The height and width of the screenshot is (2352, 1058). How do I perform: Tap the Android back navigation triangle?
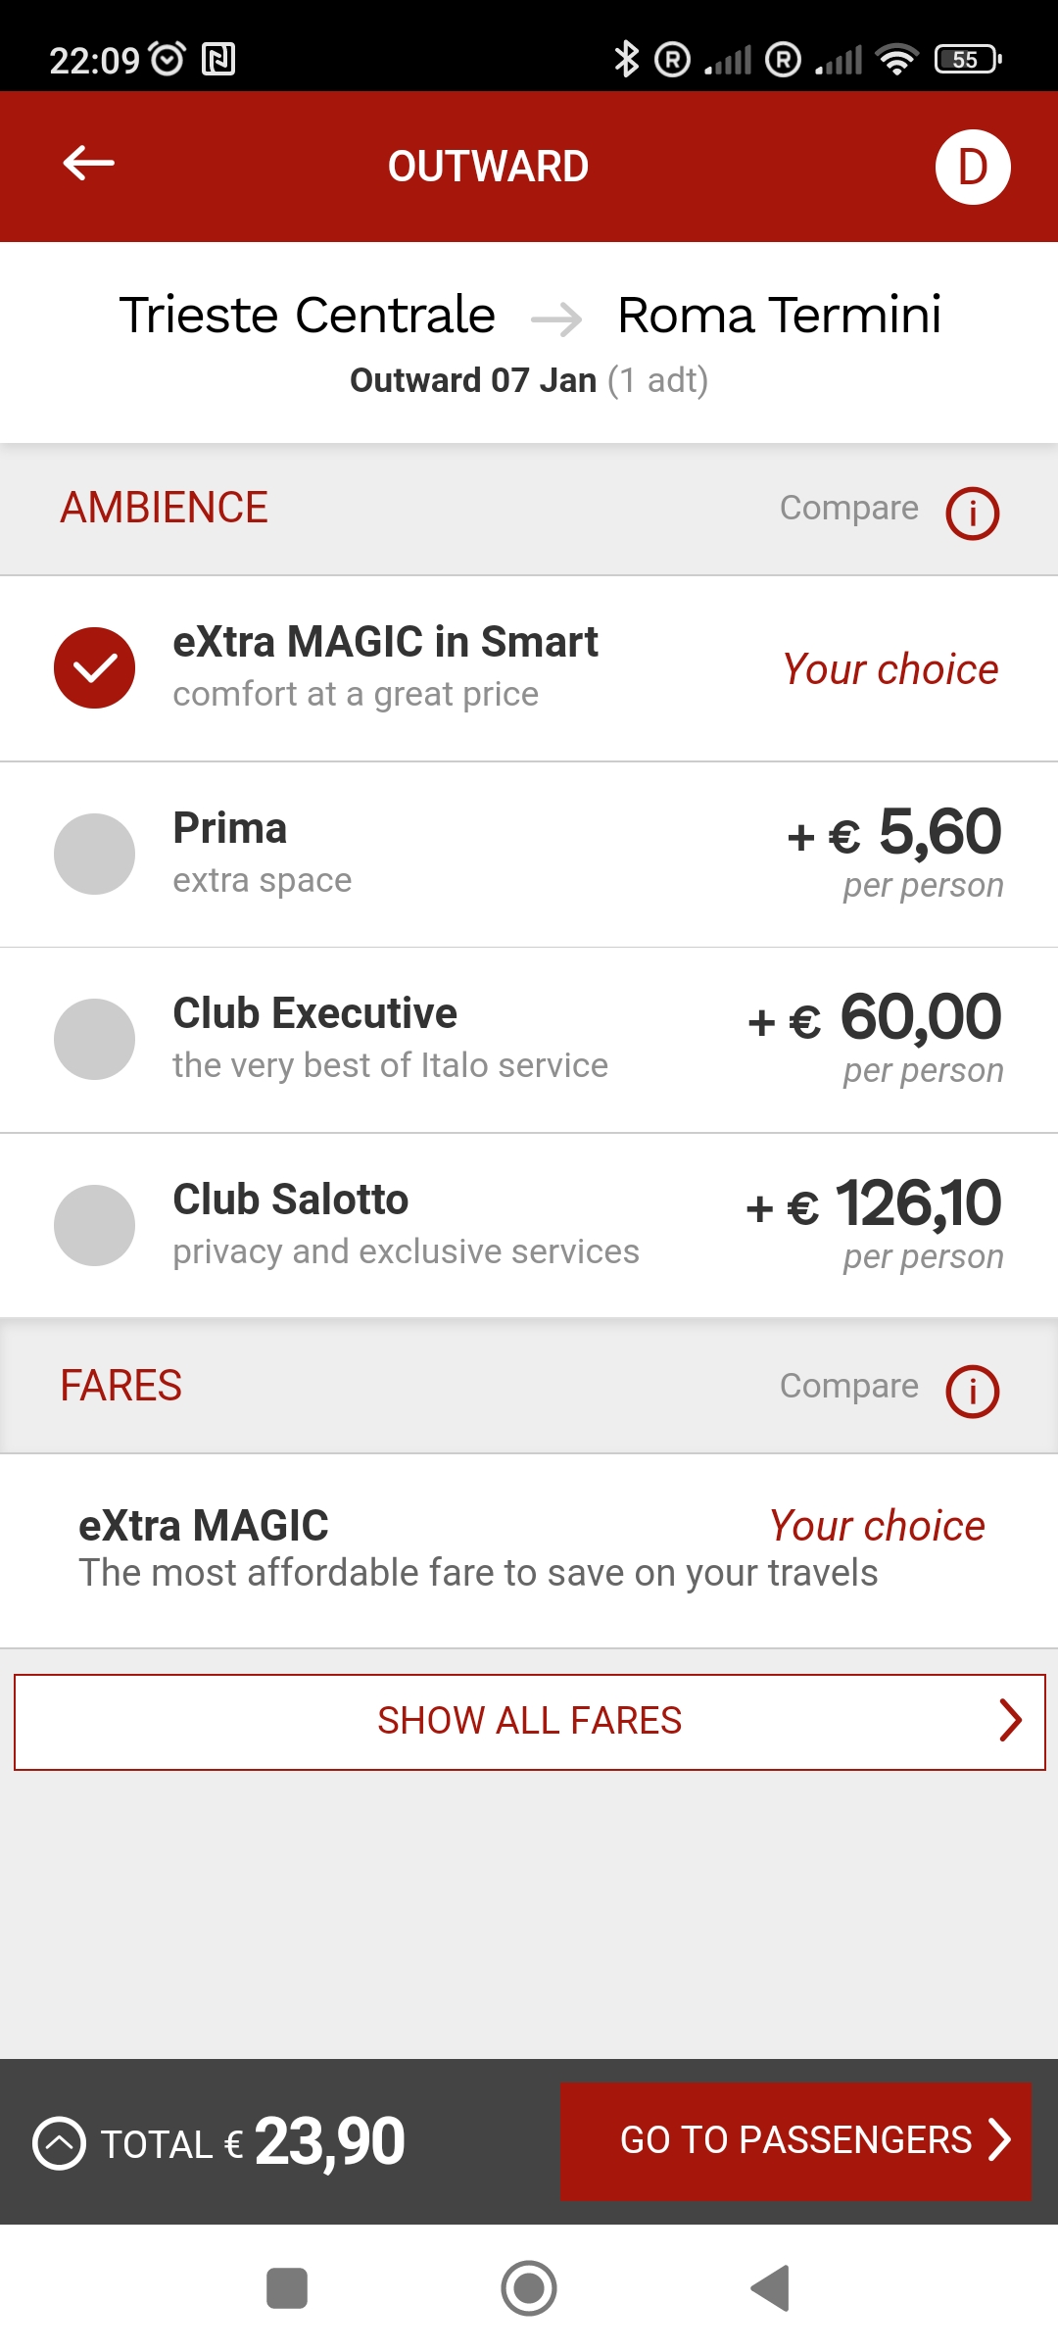pyautogui.click(x=770, y=2288)
